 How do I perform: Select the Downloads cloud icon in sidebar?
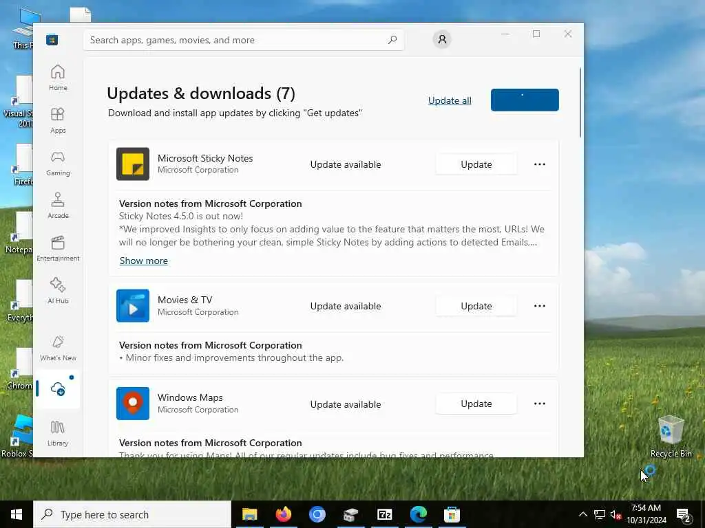tap(58, 389)
